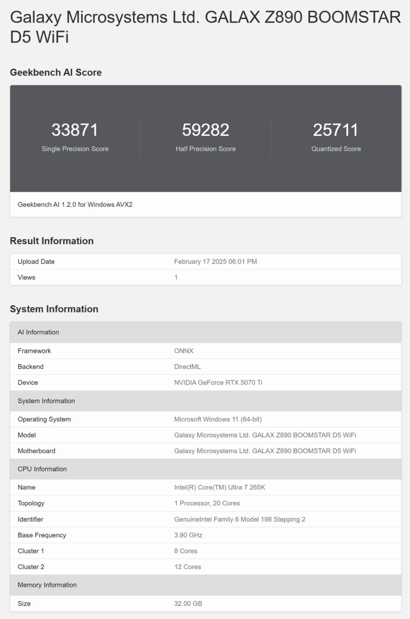Viewport: 410px width, 619px height.
Task: Click the memory Size label
Action: tap(24, 604)
